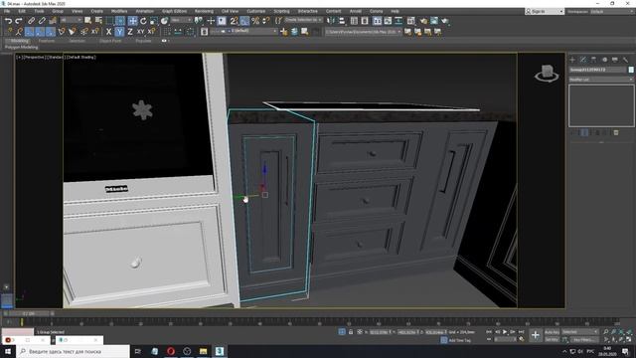This screenshot has width=636, height=358.
Task: Select the Bind to Space Warp tool
Action: click(x=53, y=20)
